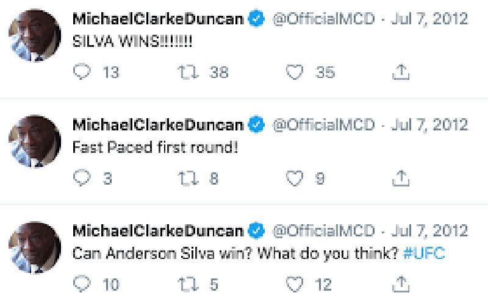Share the "SILVA WINS!!!!!!!" tweet
This screenshot has width=488, height=301.
(401, 73)
